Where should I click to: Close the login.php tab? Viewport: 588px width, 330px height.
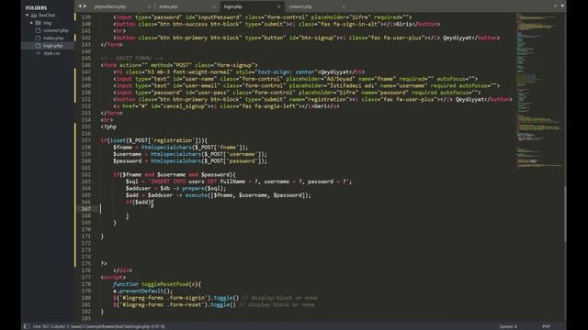point(278,6)
